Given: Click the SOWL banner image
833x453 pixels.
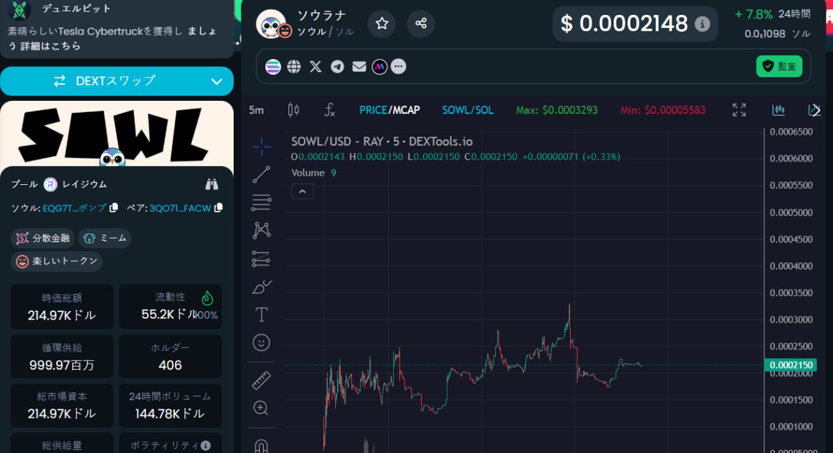Looking at the screenshot, I should point(116,135).
